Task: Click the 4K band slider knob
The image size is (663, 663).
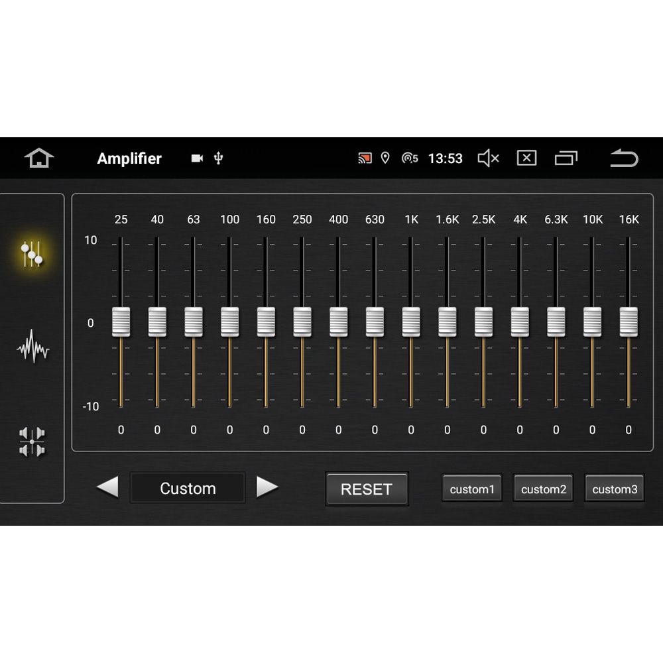Action: pos(520,322)
